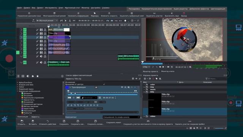Screen dimensions: 243x137
Task: Open the Инструменты menu
Action: point(51,8)
